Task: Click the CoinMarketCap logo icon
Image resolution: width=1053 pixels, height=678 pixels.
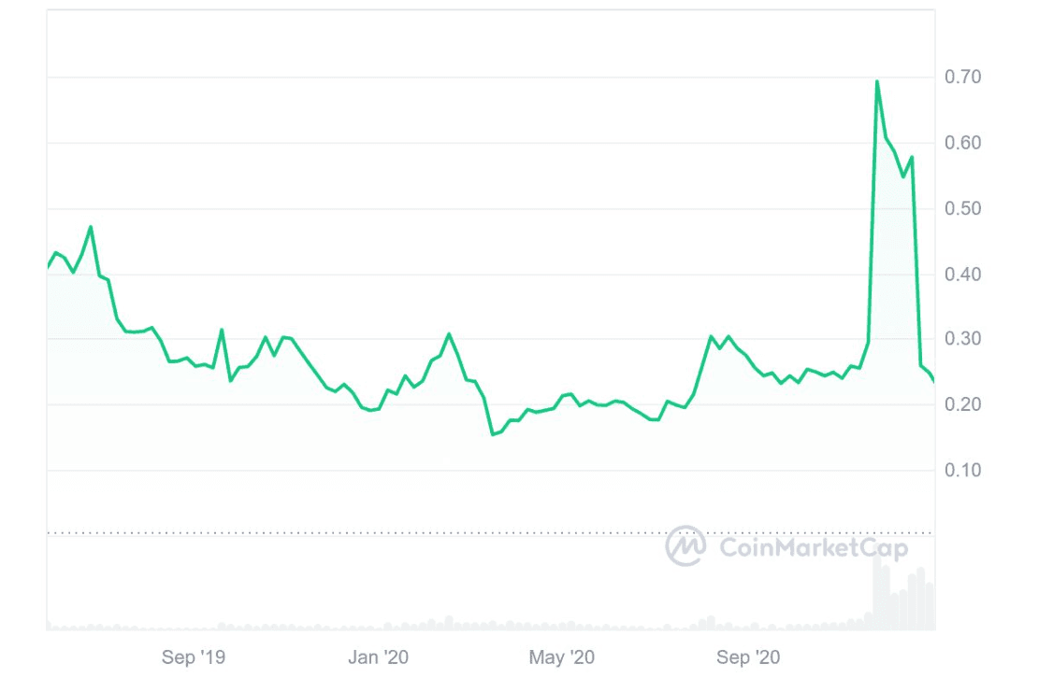Action: coord(685,545)
